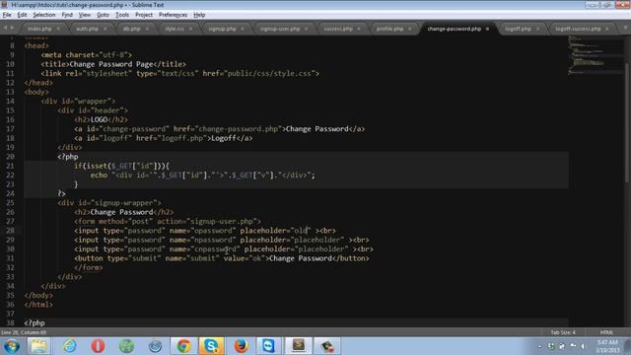Click the action center flag tray icon
This screenshot has height=355, width=631.
[x=572, y=346]
